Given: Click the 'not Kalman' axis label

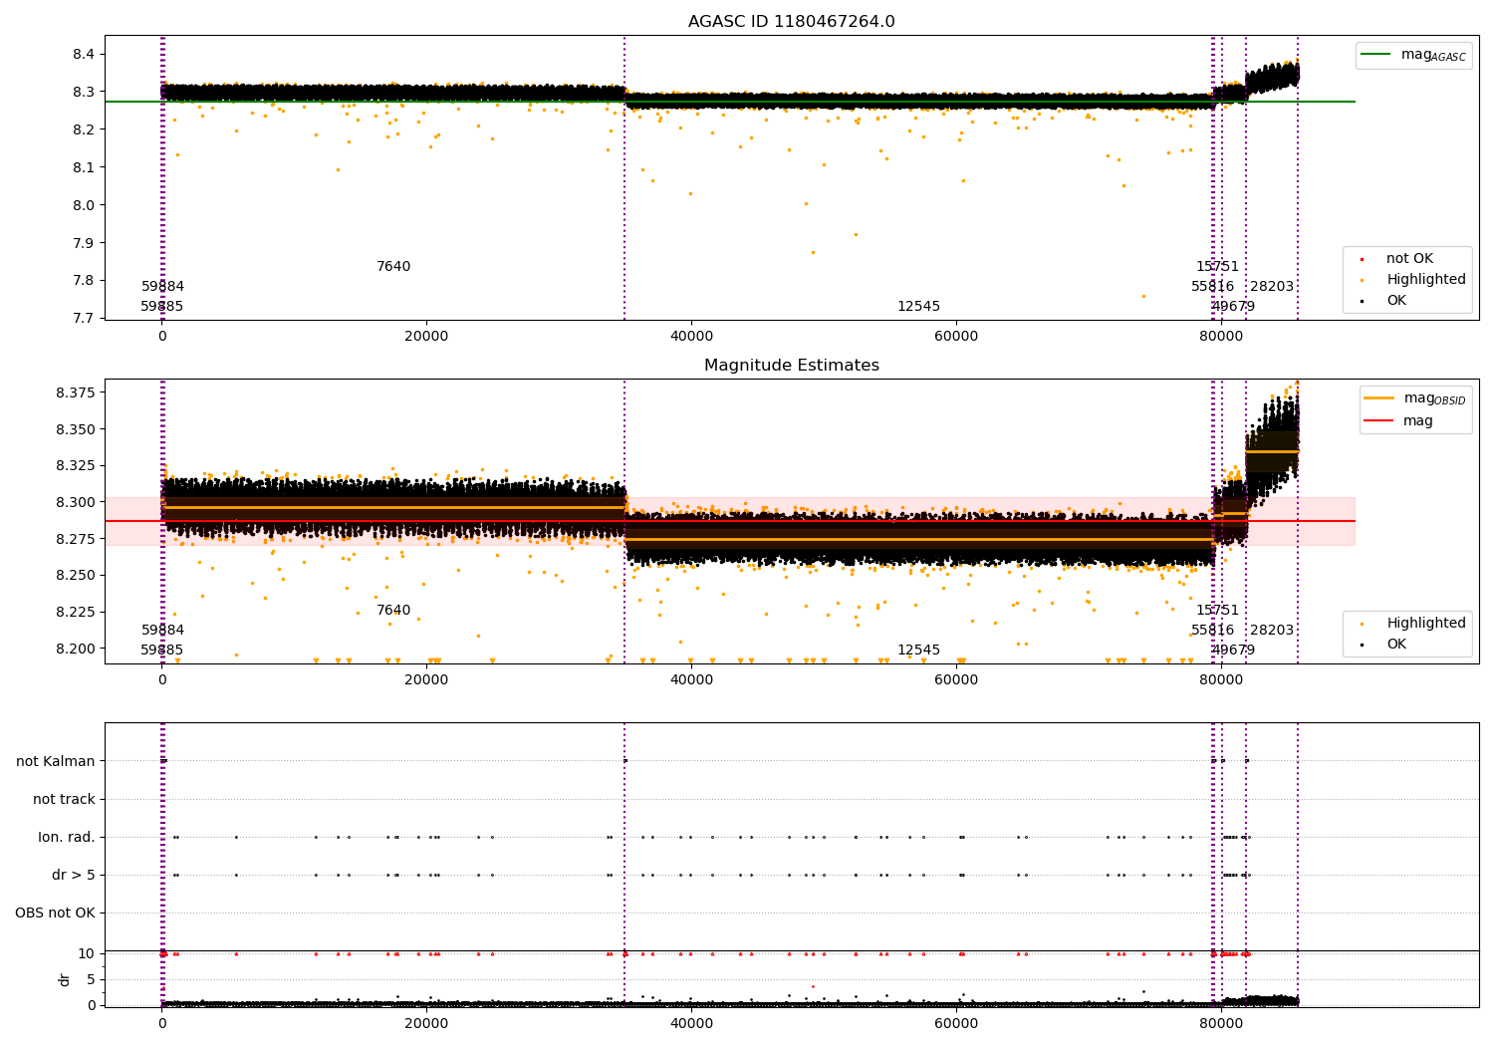Looking at the screenshot, I should [x=56, y=761].
